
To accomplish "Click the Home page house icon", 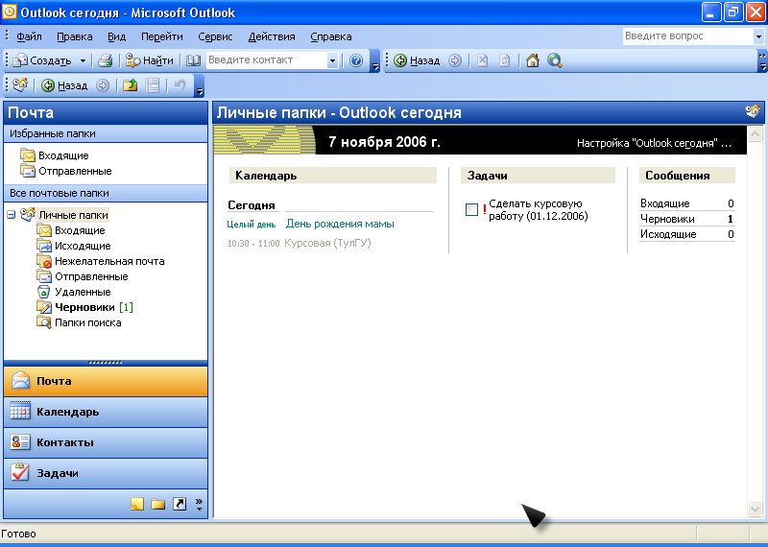I will point(533,60).
